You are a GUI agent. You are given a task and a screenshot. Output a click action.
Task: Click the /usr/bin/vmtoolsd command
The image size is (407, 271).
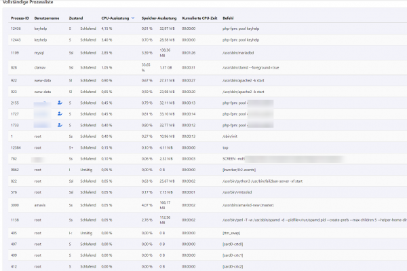click(237, 192)
